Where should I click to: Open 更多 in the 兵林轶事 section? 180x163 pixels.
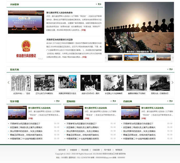(x=99, y=4)
